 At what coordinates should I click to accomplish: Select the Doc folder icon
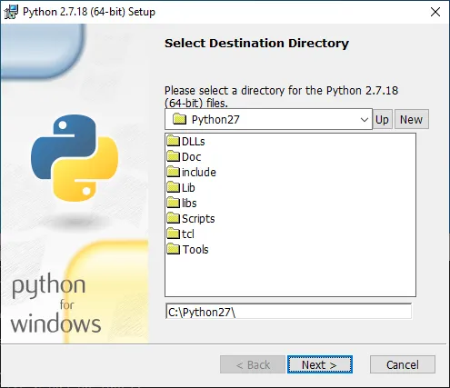[174, 156]
